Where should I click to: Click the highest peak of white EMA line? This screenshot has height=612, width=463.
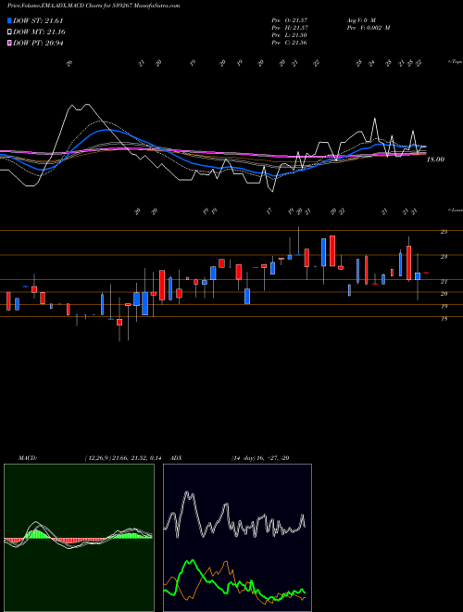point(86,104)
